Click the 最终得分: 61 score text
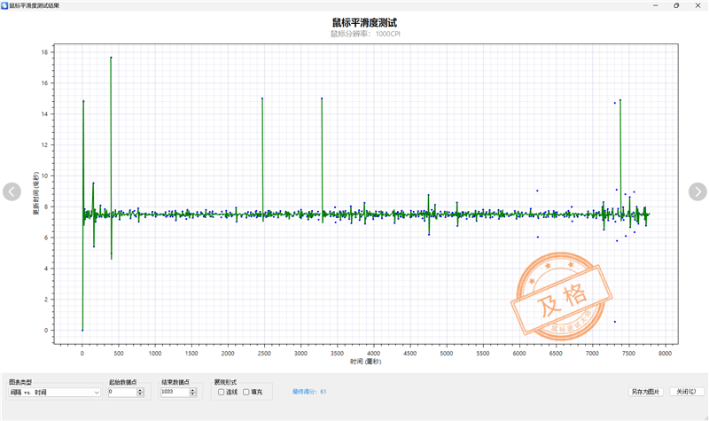The height and width of the screenshot is (421, 709). tap(309, 392)
